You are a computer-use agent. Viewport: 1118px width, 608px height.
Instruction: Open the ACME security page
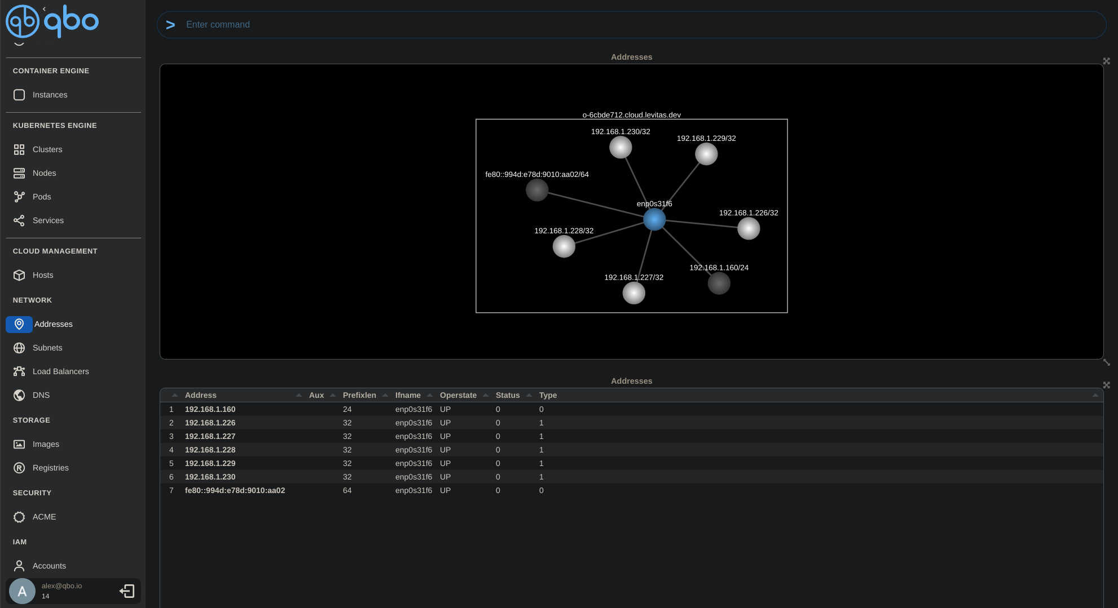(44, 517)
